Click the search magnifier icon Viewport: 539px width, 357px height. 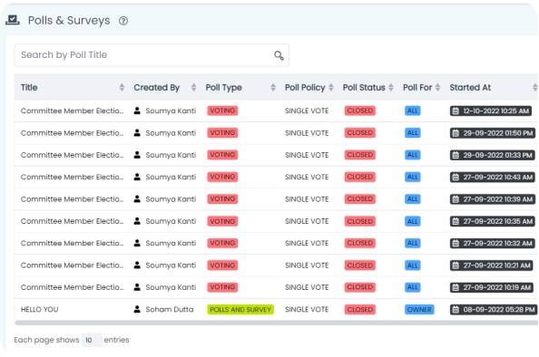click(279, 55)
